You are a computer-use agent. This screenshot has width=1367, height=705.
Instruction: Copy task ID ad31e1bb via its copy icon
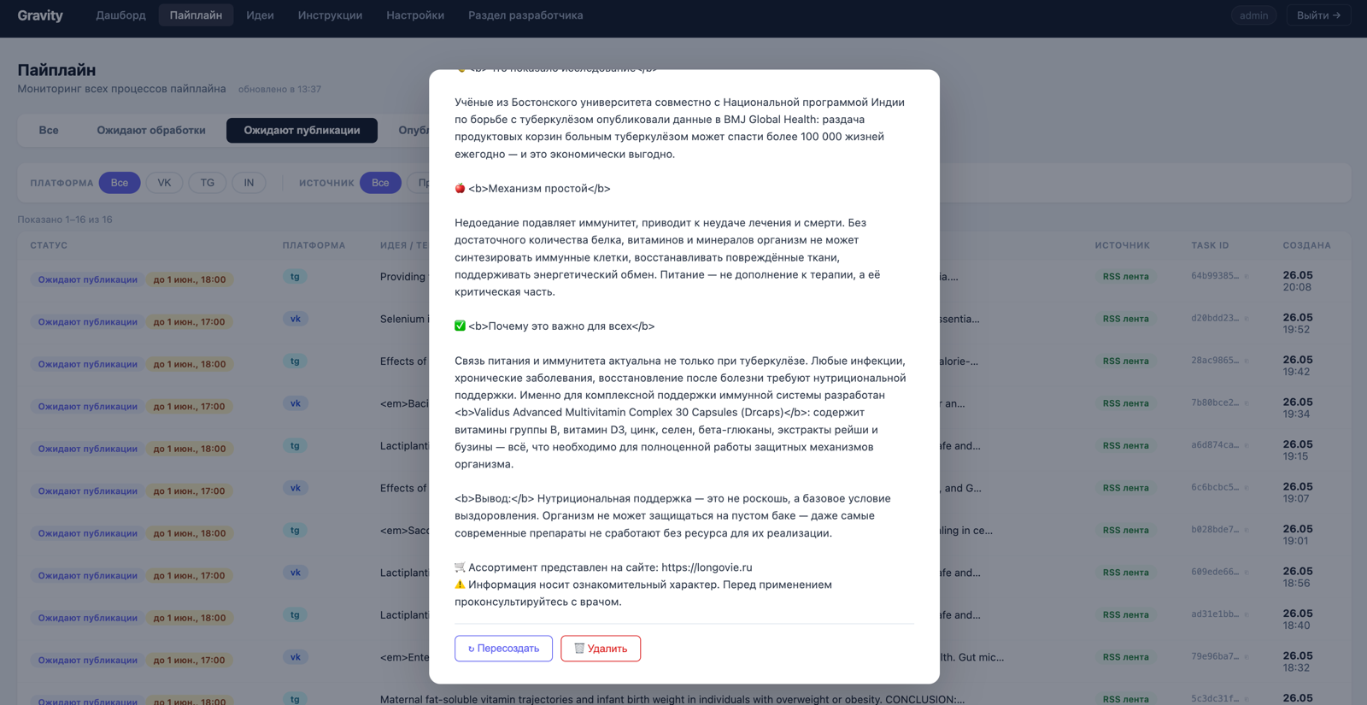pos(1247,614)
